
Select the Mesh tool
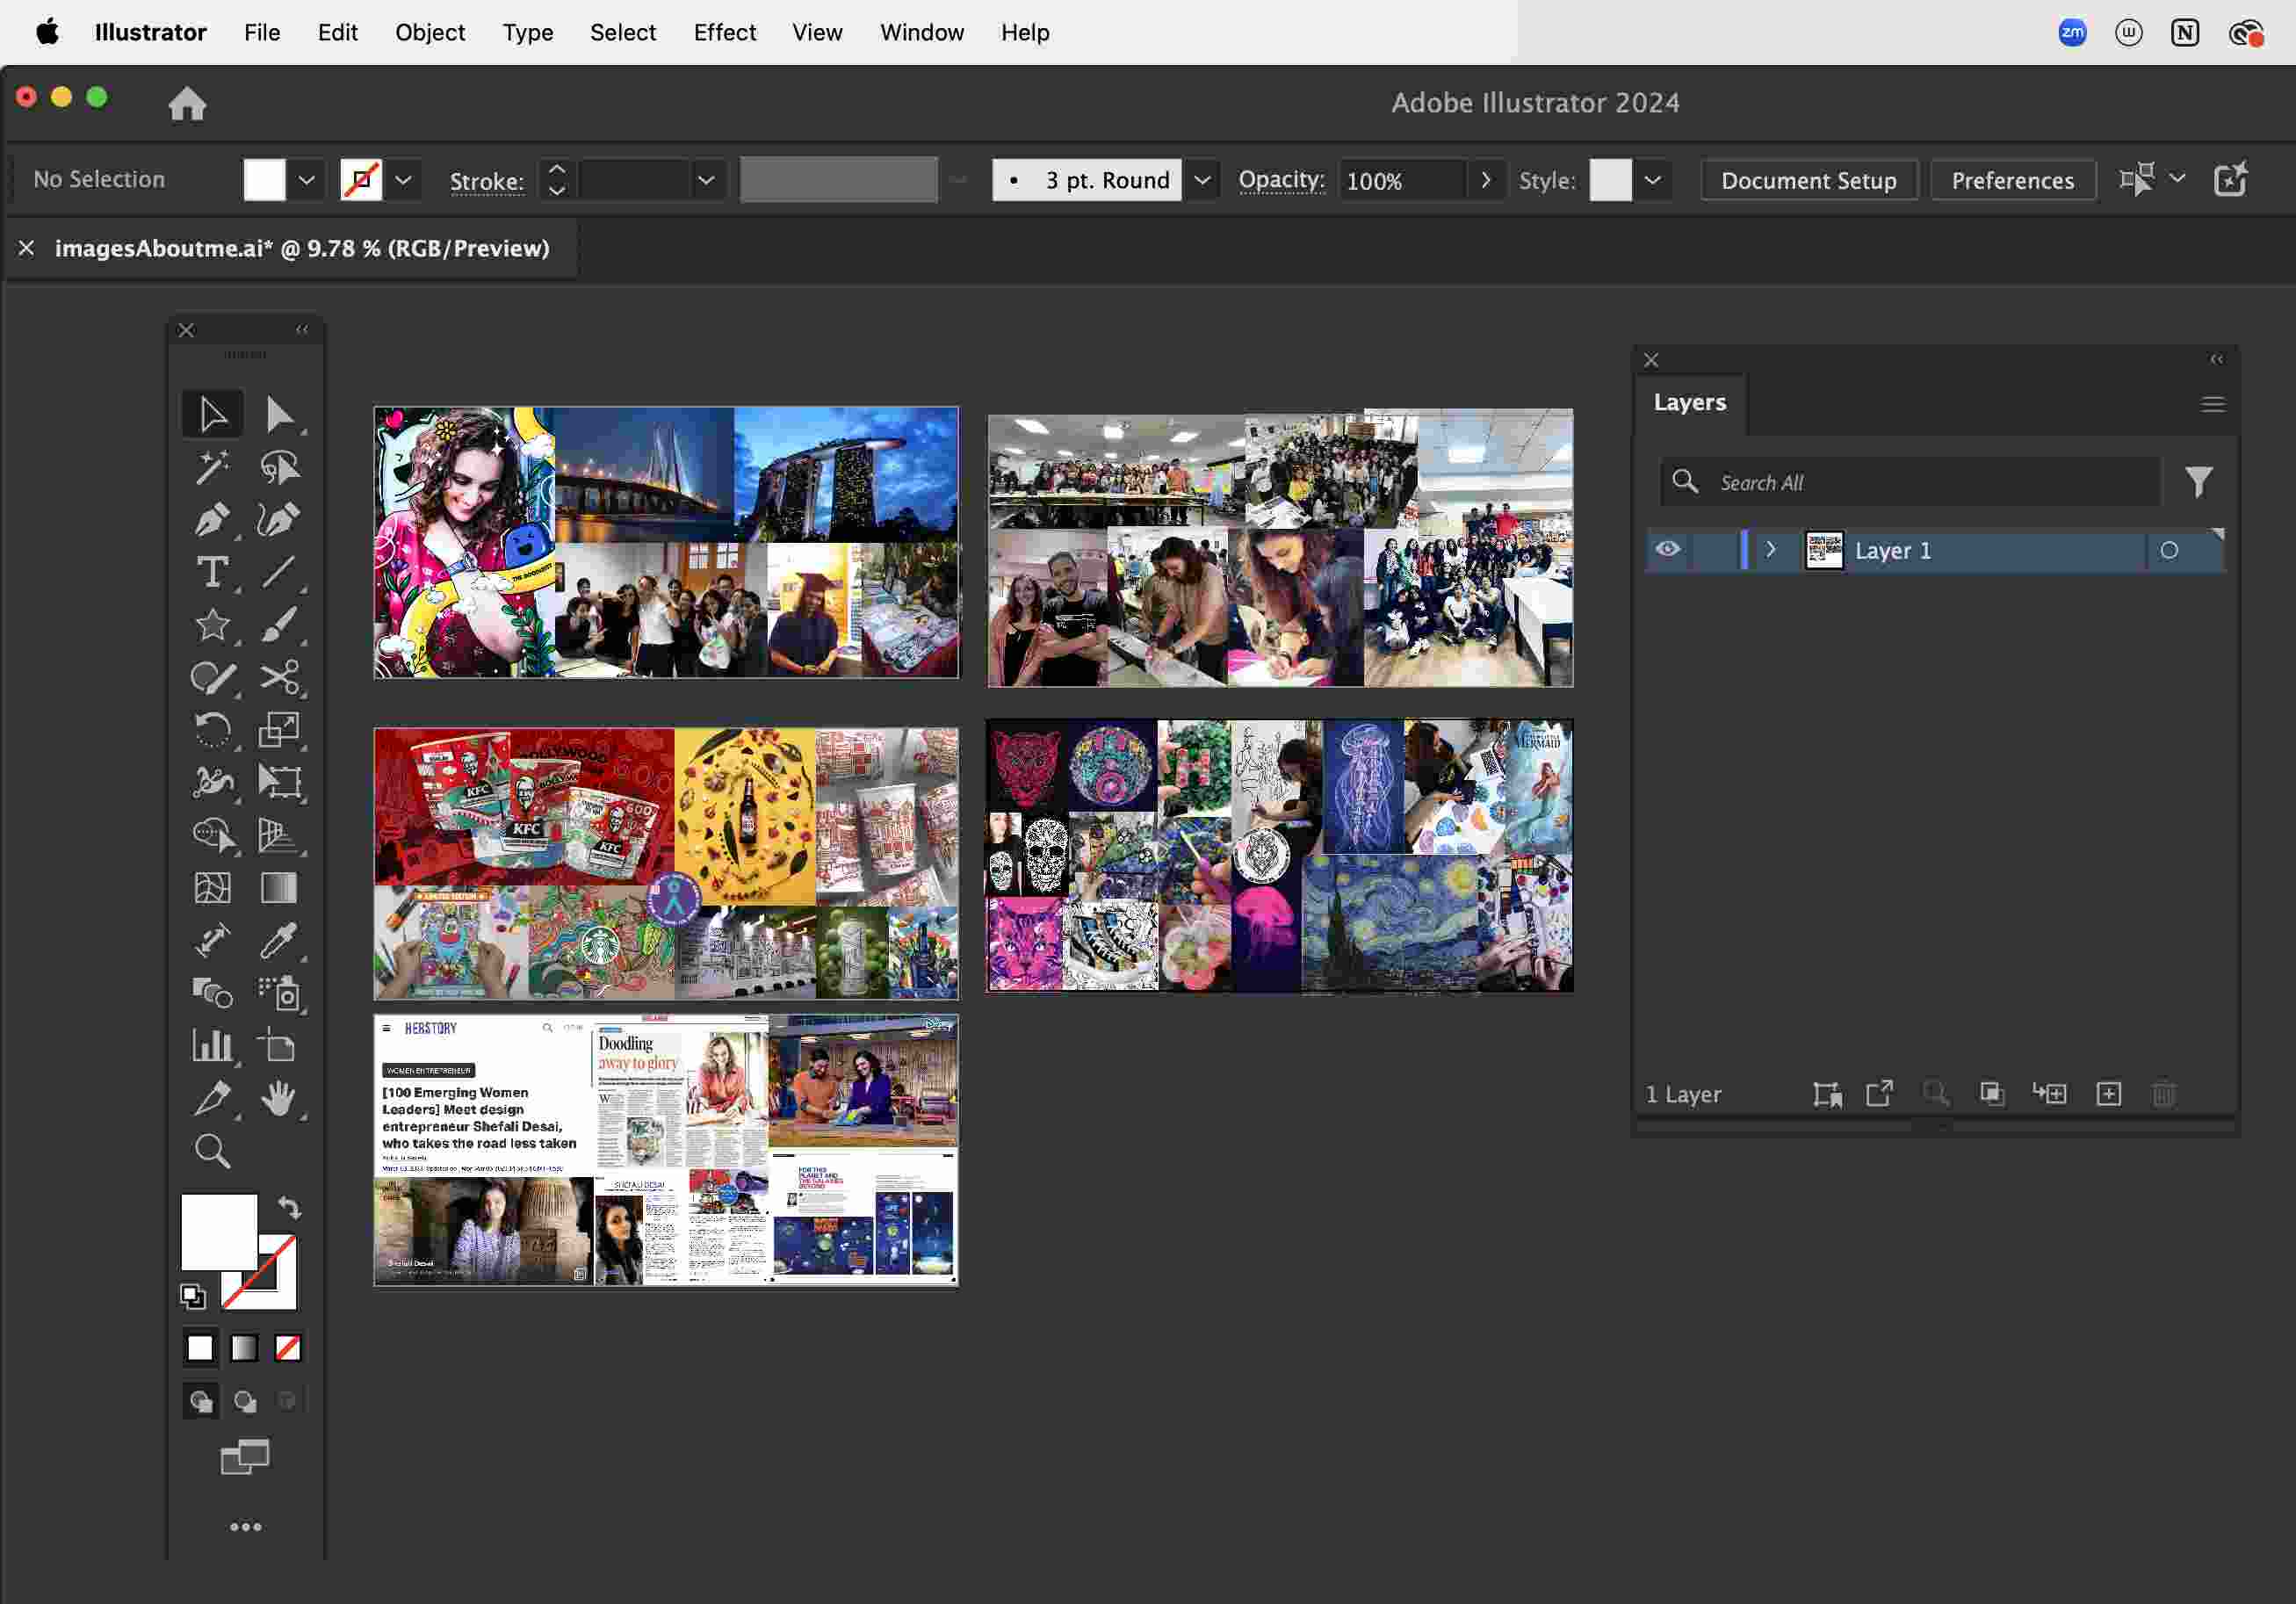pos(212,888)
